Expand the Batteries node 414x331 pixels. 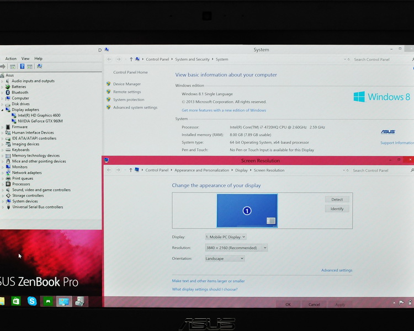(2, 87)
